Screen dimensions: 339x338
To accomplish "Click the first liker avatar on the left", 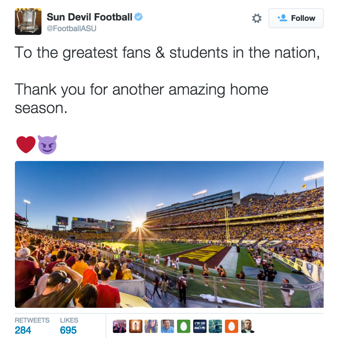I will [120, 326].
